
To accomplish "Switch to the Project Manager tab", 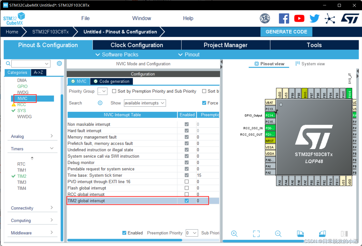I will 226,45.
